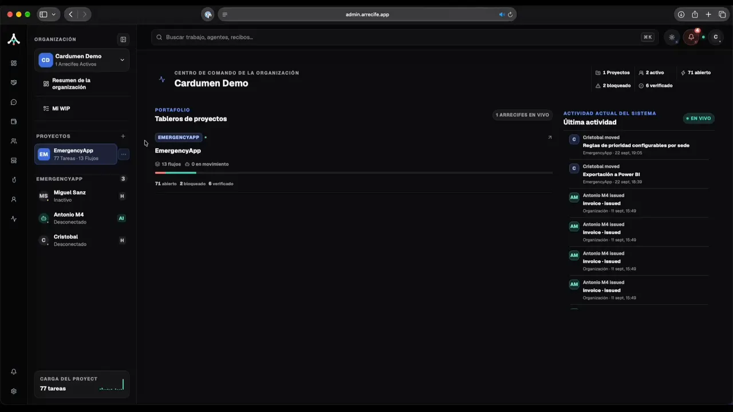Screen dimensions: 733x412
Task: Add a new project with plus icon
Action: (x=123, y=136)
